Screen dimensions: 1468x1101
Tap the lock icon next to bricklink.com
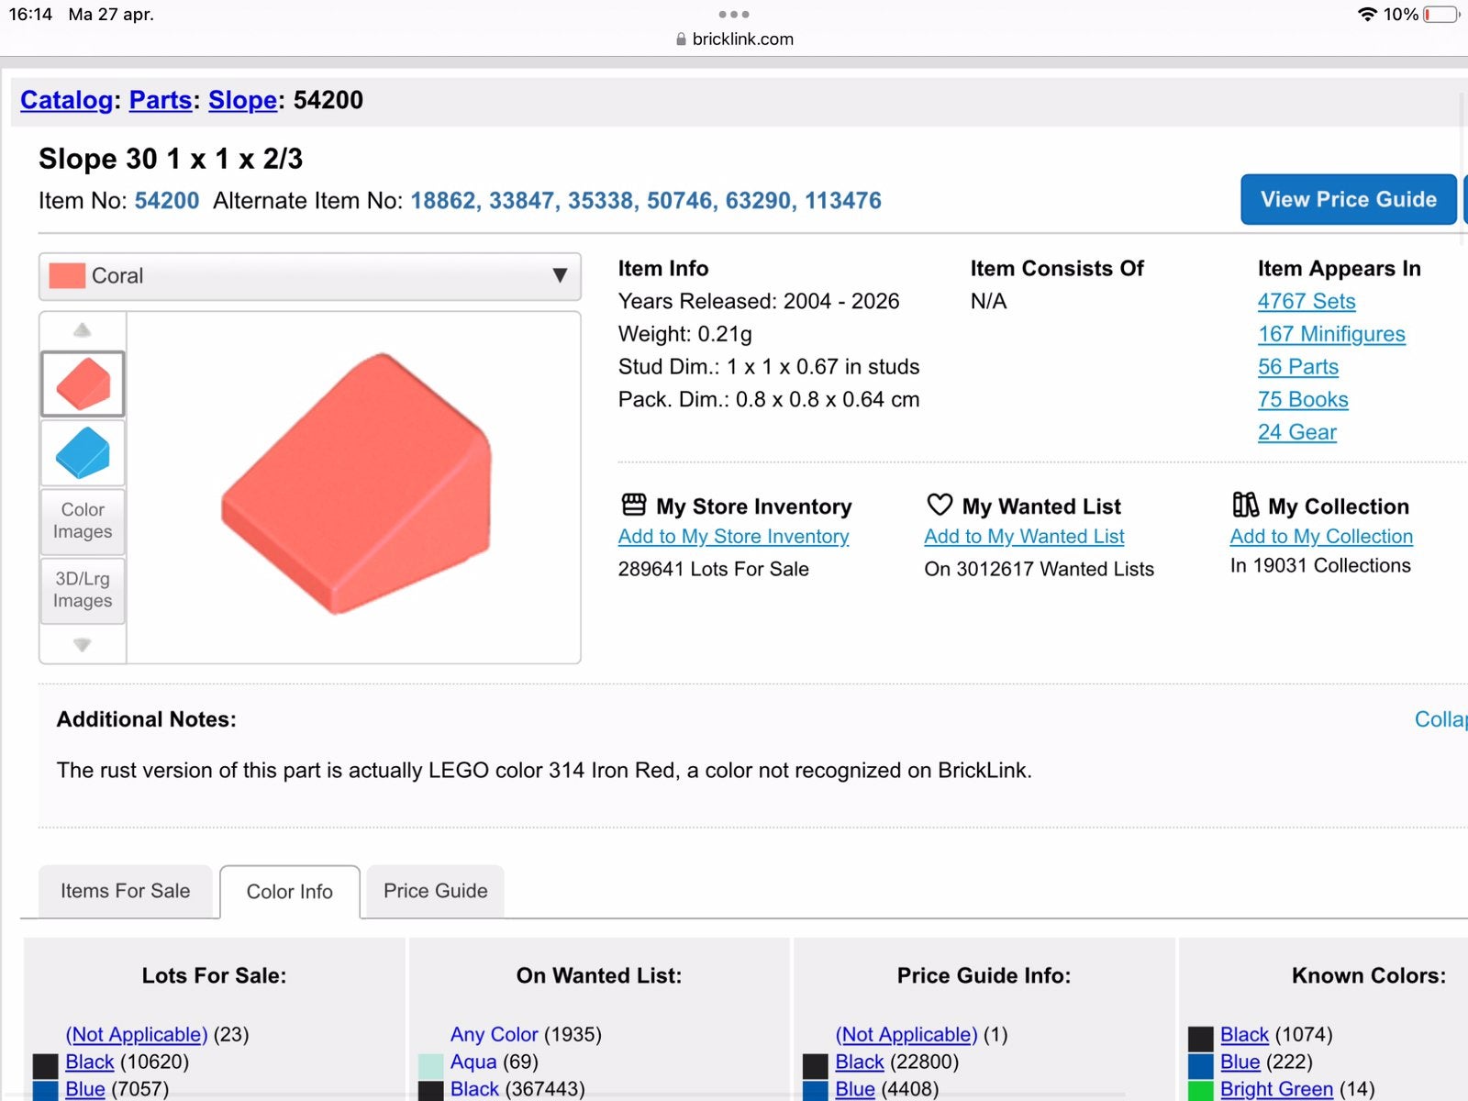(681, 39)
